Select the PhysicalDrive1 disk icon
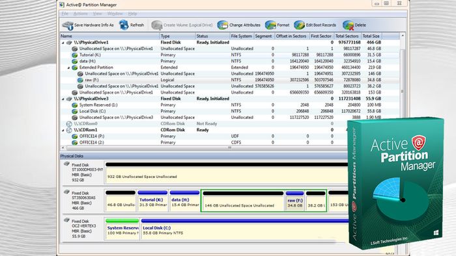The image size is (456, 256). 69,42
